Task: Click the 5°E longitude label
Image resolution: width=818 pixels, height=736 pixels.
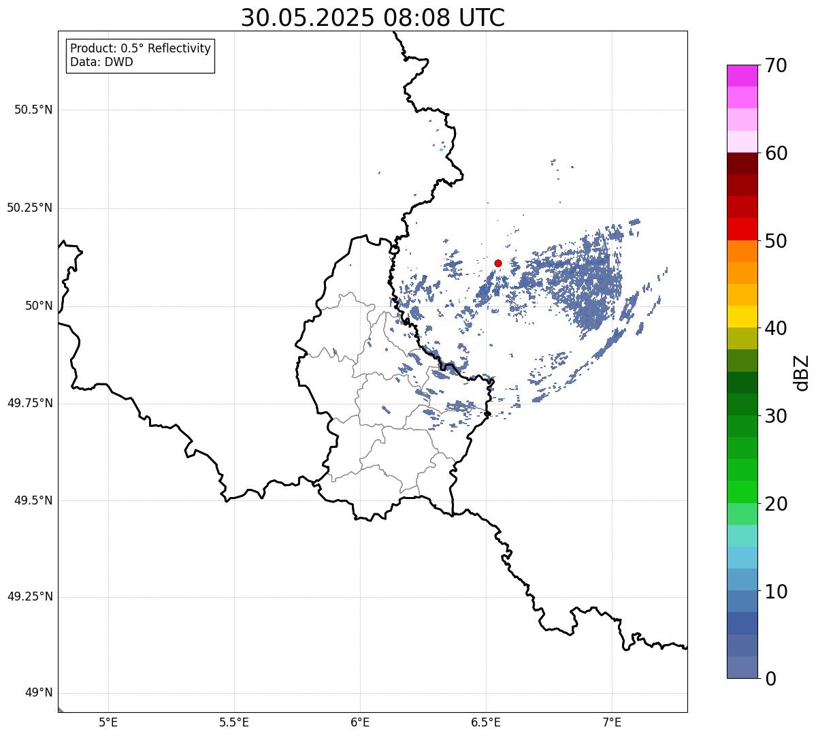Action: (108, 722)
